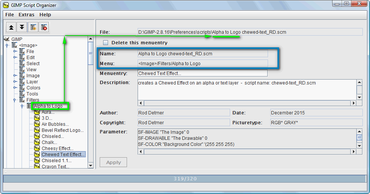Click the Parameter scroll down arrow

(359, 146)
